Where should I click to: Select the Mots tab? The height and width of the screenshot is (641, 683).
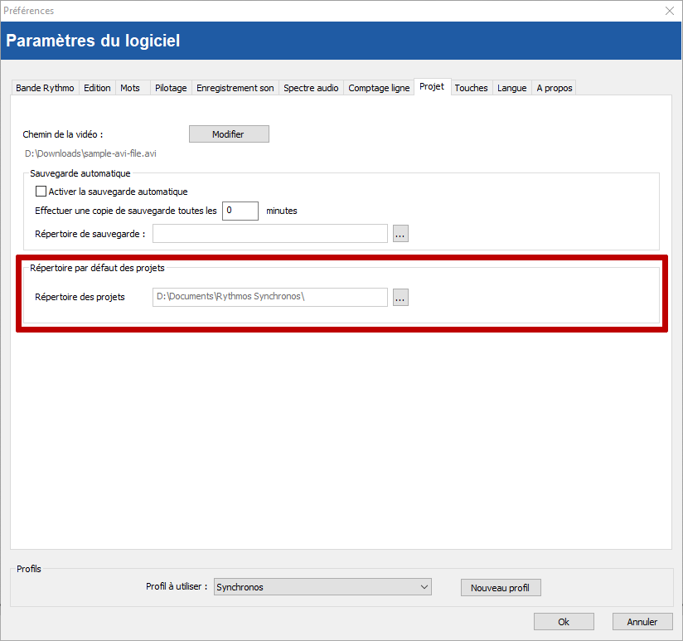point(130,88)
